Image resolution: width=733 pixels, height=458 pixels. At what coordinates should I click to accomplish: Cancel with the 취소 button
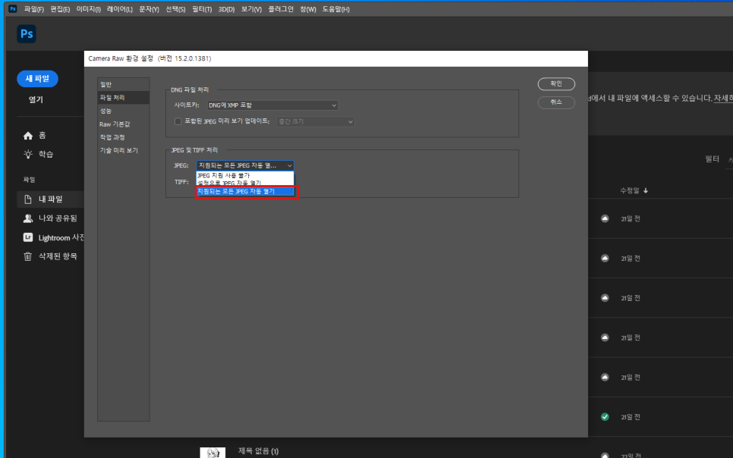556,102
